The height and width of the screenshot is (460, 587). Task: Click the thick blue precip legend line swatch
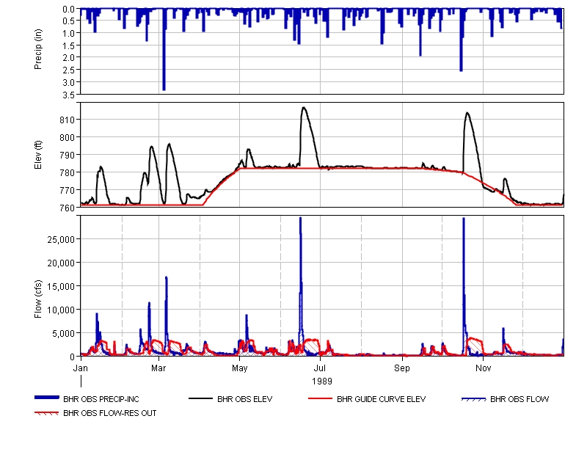coord(47,398)
